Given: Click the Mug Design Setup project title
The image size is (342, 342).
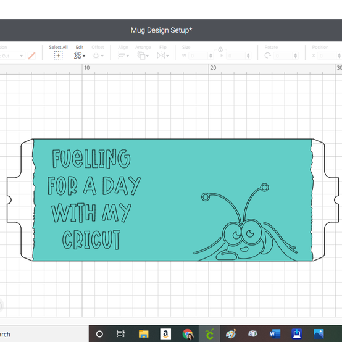Looking at the screenshot, I should click(x=161, y=30).
